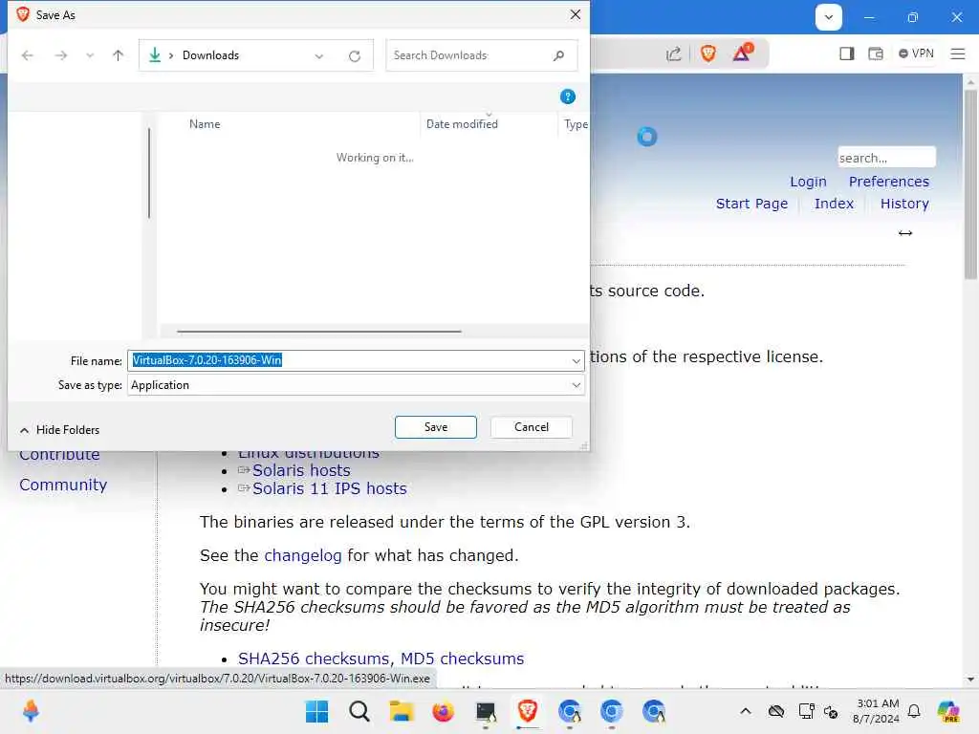Click the horizontal scrollbar in file list
Viewport: 979px width, 734px height.
tap(319, 332)
